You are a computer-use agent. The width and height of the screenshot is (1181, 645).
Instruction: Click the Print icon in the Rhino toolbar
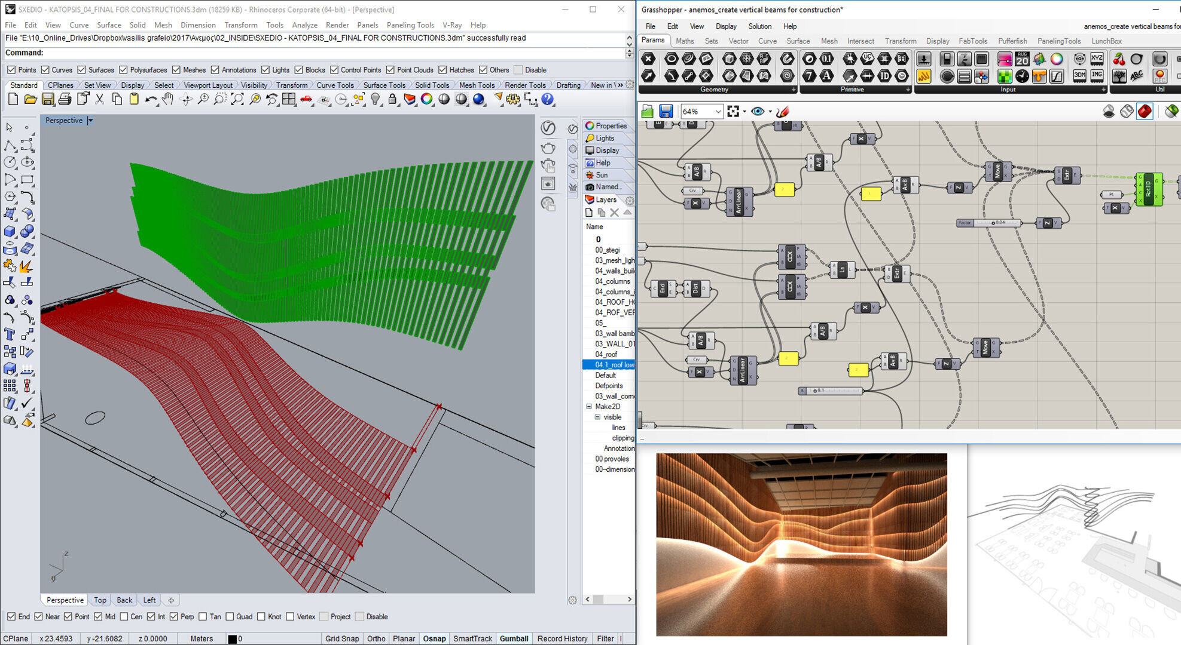(x=65, y=100)
